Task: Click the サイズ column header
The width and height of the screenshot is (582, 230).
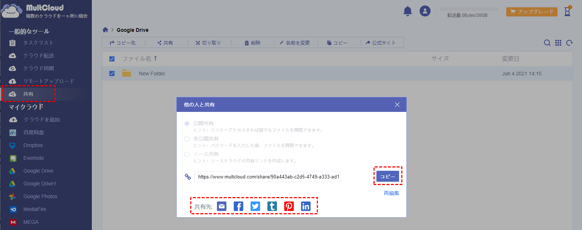Action: pyautogui.click(x=440, y=59)
